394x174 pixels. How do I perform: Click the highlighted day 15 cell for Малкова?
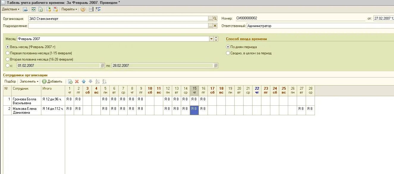tap(194, 110)
